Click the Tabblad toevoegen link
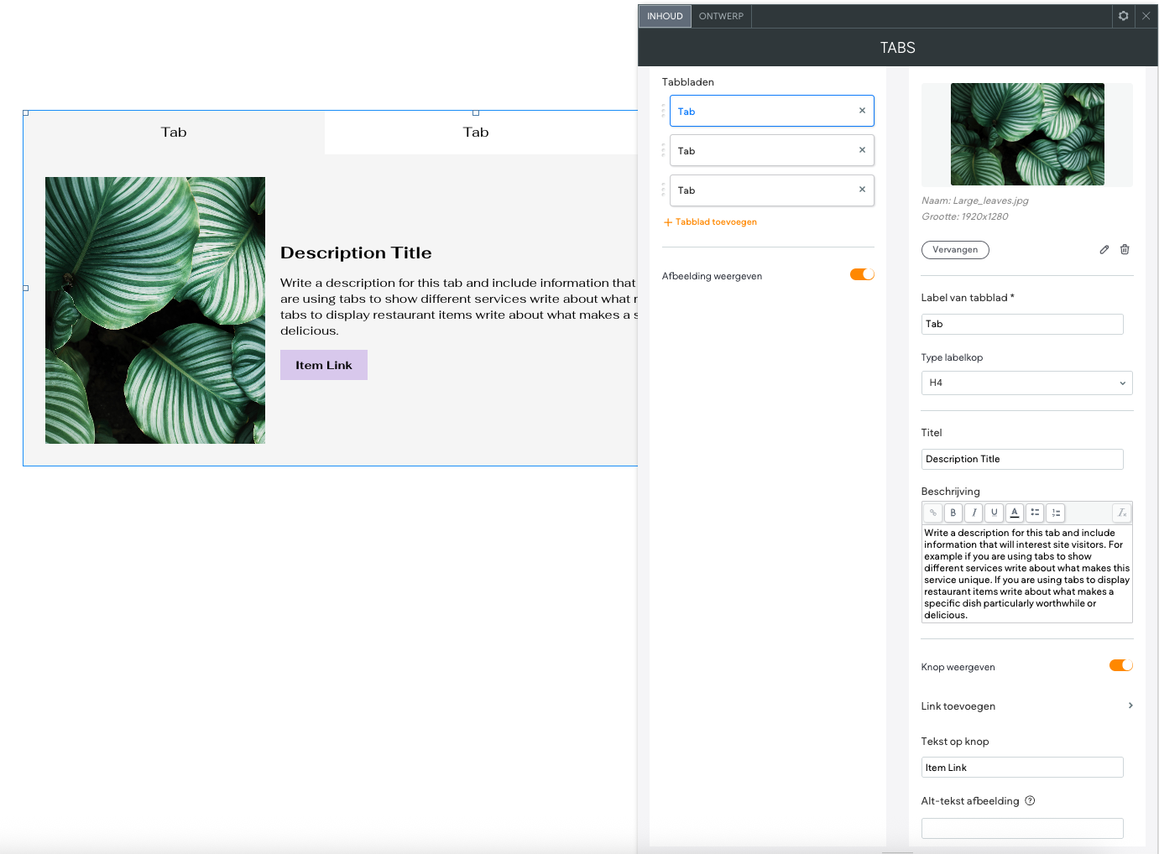Screen dimensions: 1159x854 coord(711,222)
